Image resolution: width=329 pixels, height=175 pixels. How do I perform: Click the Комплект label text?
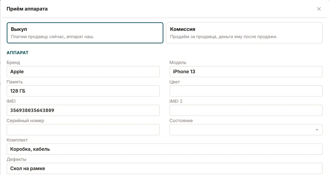click(x=17, y=140)
